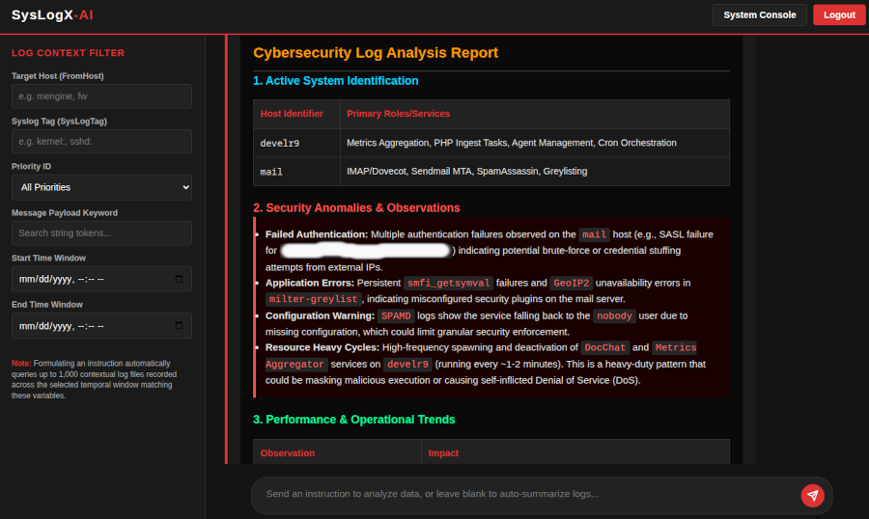Click the Resource Heavy Cycles bold label
This screenshot has height=519, width=869.
click(322, 347)
